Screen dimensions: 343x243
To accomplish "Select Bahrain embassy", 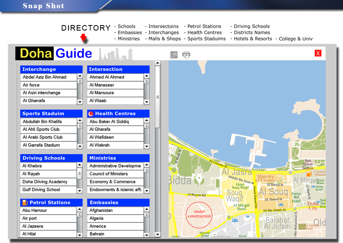I will coord(115,234).
